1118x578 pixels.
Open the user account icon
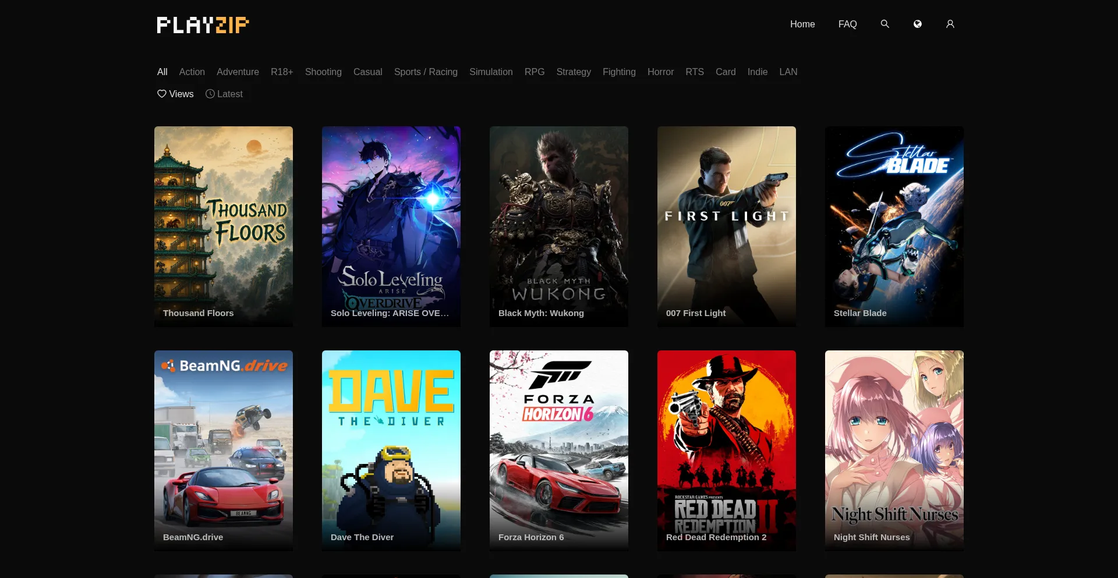click(x=950, y=24)
